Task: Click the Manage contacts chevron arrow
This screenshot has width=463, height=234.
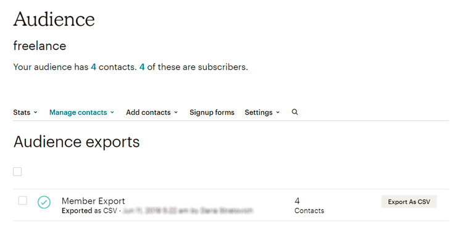Action: point(112,112)
